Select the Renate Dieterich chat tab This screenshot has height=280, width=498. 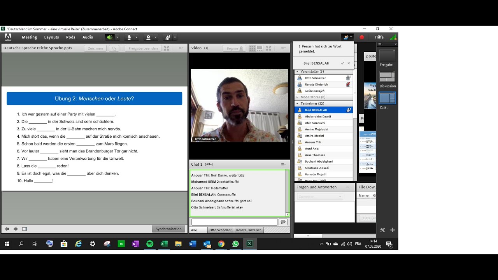tap(249, 230)
